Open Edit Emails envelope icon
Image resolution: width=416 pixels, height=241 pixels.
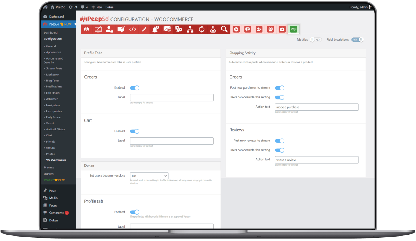click(x=167, y=29)
